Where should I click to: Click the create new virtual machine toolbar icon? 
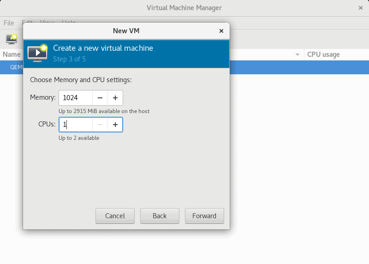12,39
